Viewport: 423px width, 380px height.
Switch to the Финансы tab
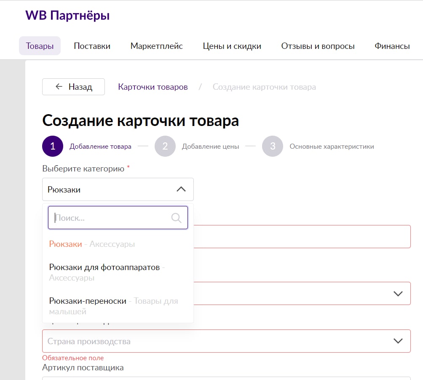point(392,46)
